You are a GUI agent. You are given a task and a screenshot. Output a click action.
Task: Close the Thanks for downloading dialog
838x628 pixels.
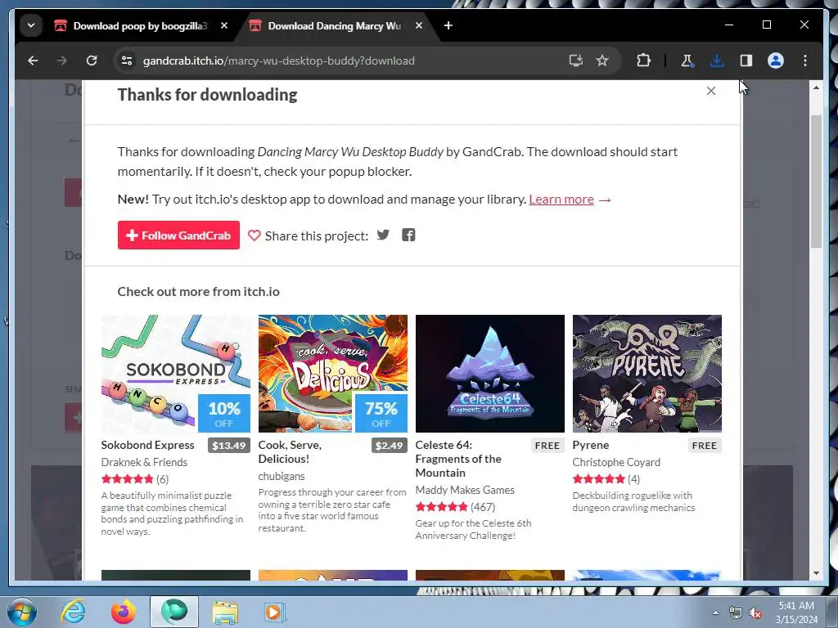(x=711, y=91)
